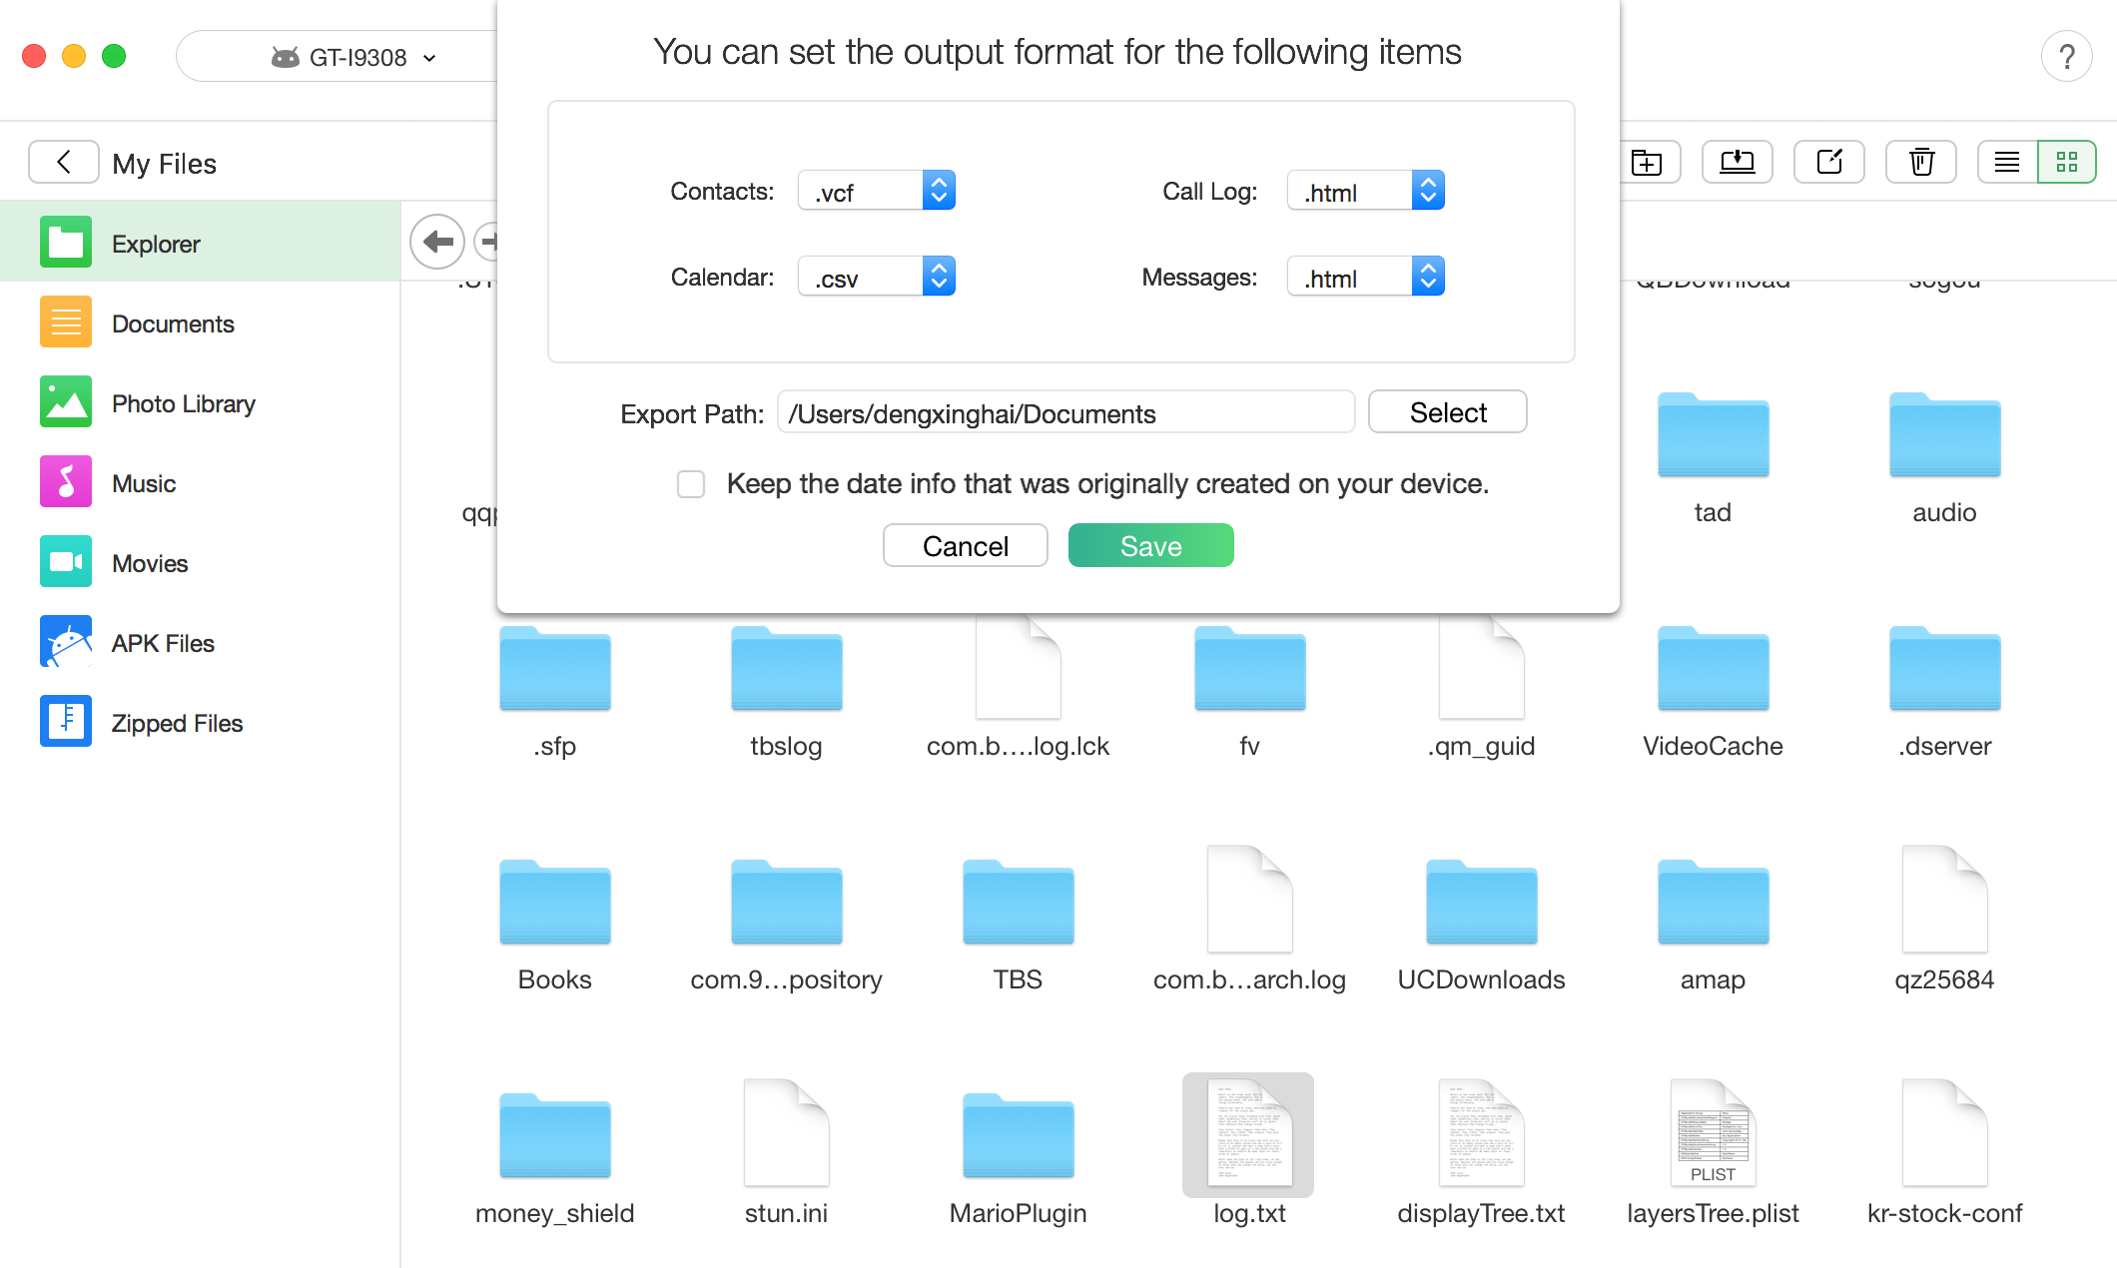Select Explorer in the sidebar
This screenshot has width=2117, height=1268.
(x=200, y=243)
